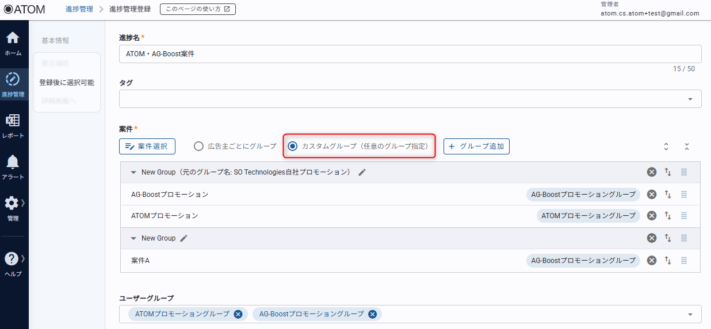
Task: Open 管理 gear settings icon
Action: point(12,203)
